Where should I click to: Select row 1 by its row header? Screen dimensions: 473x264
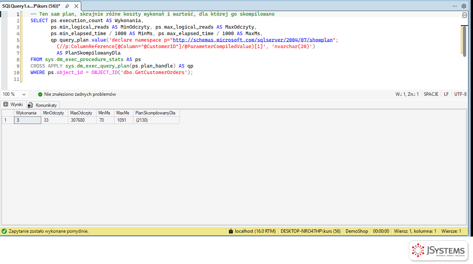(x=8, y=120)
